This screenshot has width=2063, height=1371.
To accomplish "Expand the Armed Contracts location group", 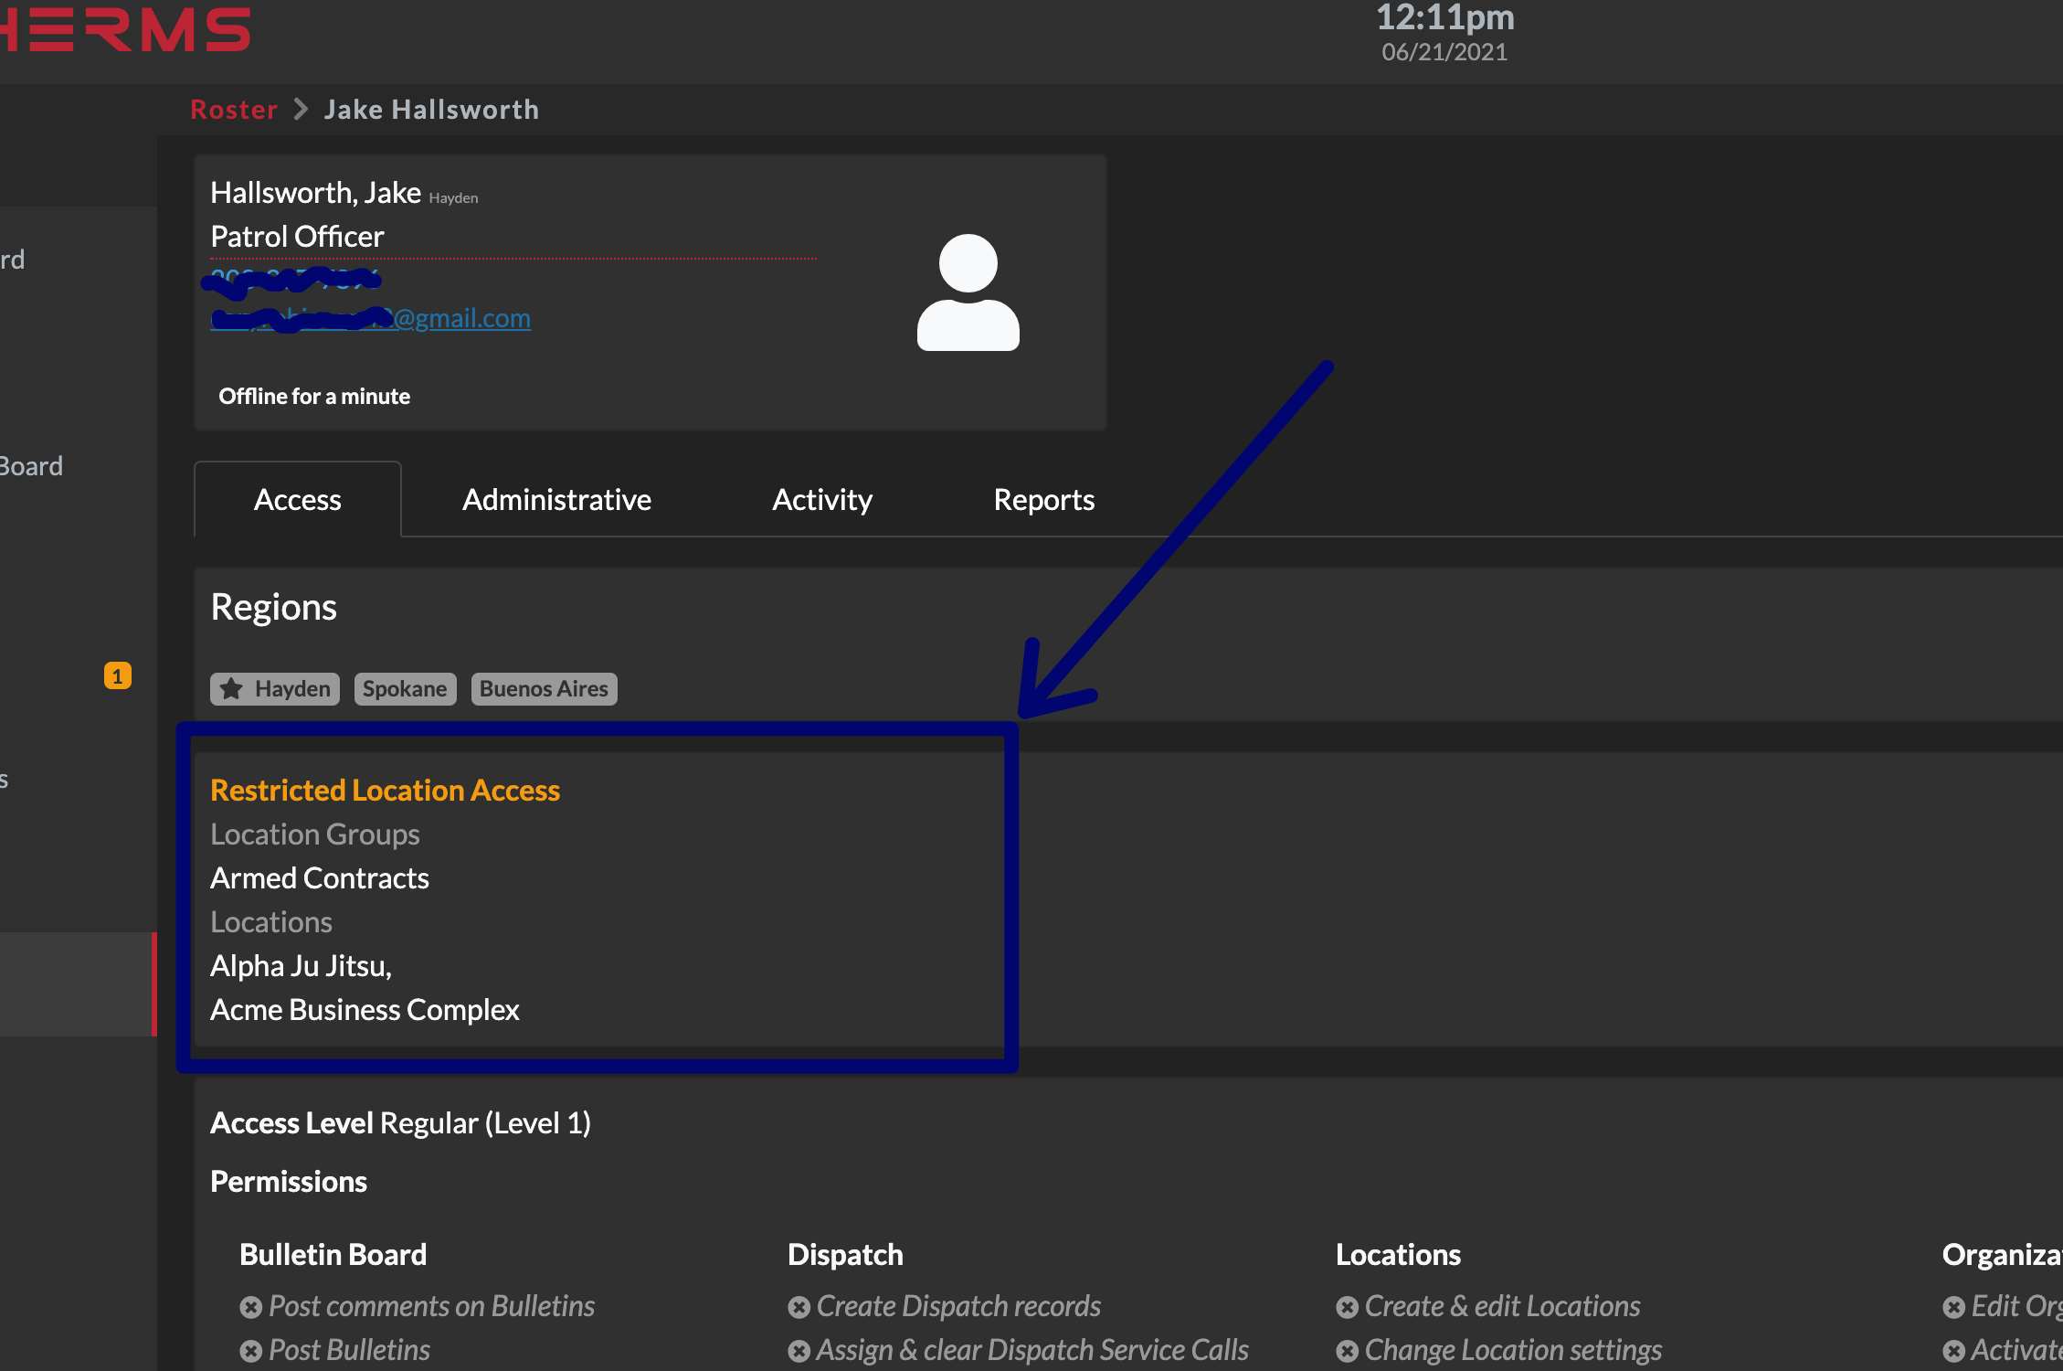I will tap(319, 877).
